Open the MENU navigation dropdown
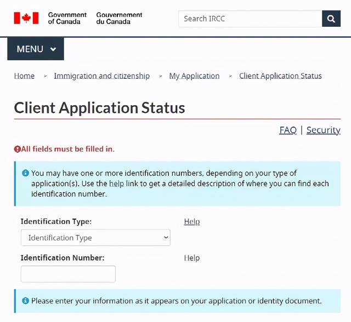The width and height of the screenshot is (351, 322). pos(36,49)
